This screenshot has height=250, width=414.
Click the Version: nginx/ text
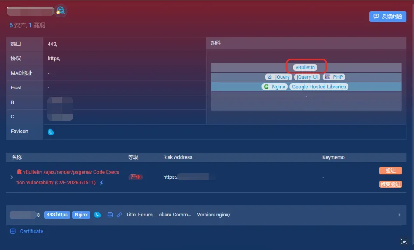(x=213, y=215)
